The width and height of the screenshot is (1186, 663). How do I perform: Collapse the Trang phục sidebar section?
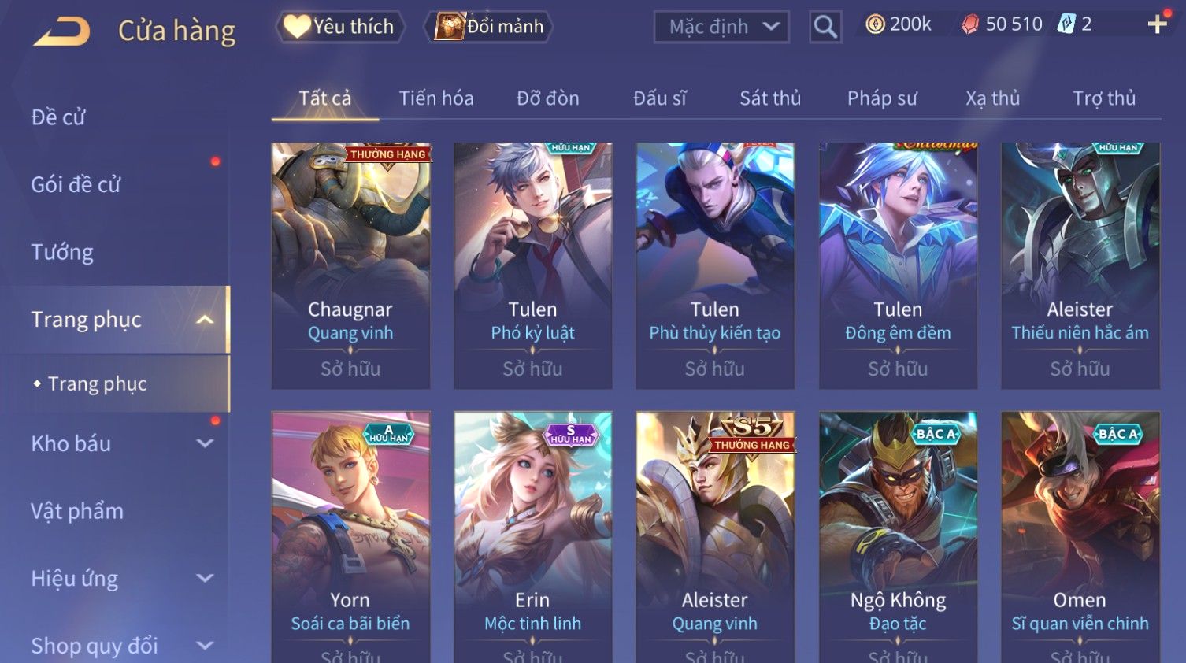tap(205, 320)
